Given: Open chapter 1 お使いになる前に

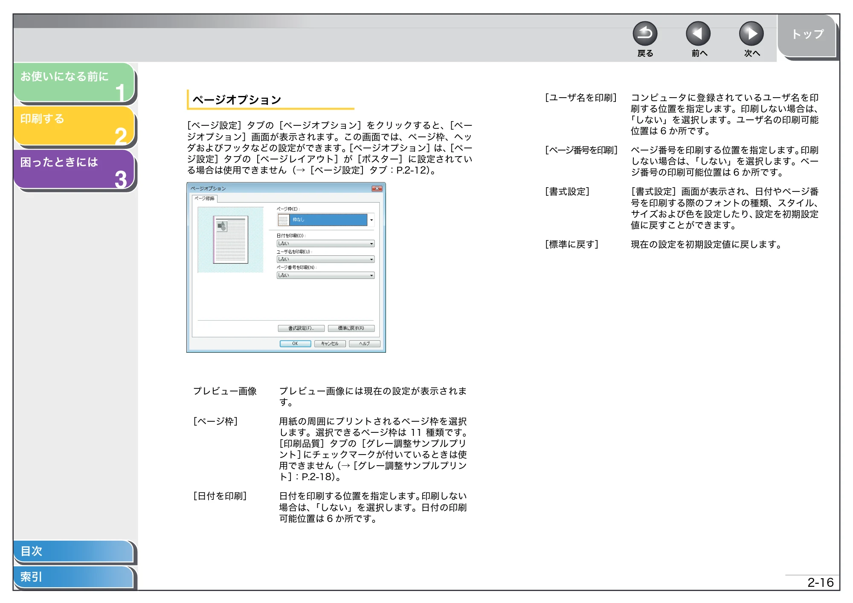Looking at the screenshot, I should (74, 82).
